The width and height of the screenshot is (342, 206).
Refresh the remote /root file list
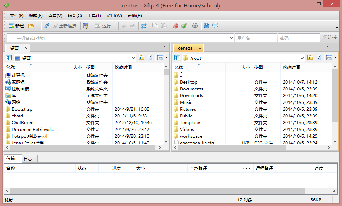(319, 58)
